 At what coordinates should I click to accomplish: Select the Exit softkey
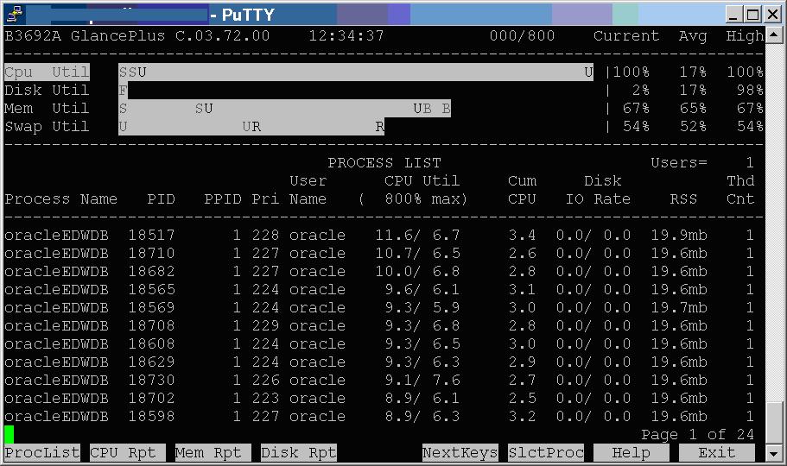pyautogui.click(x=717, y=453)
